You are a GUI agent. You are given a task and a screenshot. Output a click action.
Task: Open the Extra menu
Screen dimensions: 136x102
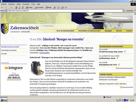33,4
